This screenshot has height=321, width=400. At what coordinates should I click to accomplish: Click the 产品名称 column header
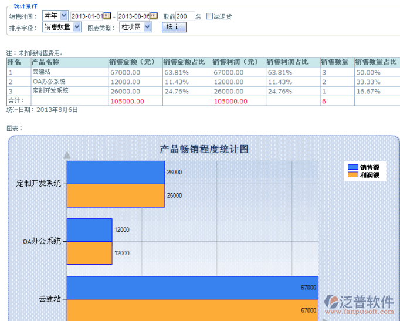[46, 62]
